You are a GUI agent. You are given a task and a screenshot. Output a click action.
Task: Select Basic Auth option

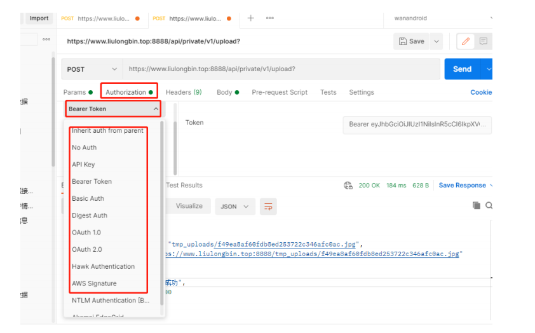(88, 198)
